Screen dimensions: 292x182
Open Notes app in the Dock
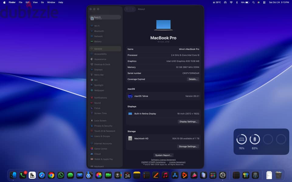click(137, 175)
